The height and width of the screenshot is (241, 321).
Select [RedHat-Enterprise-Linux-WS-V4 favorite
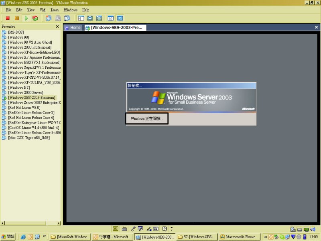click(x=34, y=123)
